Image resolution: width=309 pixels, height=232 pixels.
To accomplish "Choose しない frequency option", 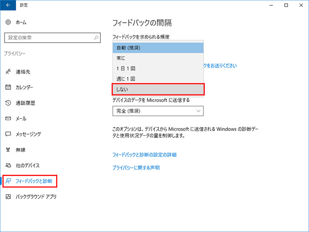I will click(x=158, y=90).
